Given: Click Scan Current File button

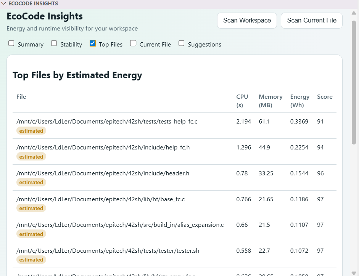Looking at the screenshot, I should (312, 21).
